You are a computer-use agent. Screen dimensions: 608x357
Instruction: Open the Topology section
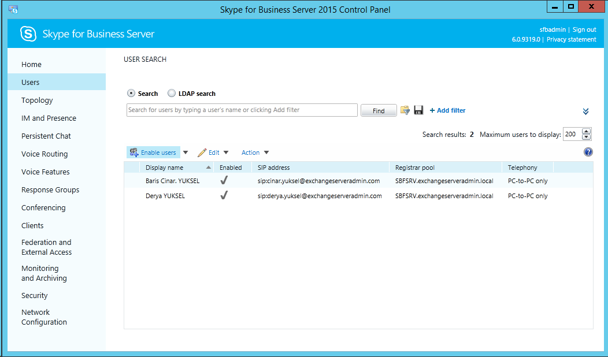(37, 100)
